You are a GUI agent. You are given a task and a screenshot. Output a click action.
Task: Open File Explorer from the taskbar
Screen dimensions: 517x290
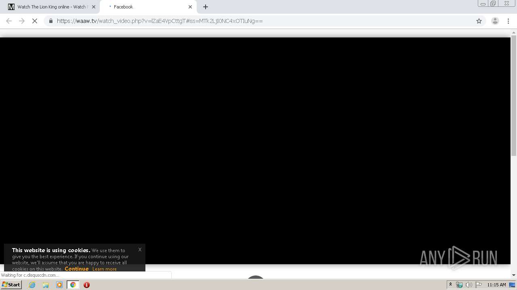(x=46, y=285)
